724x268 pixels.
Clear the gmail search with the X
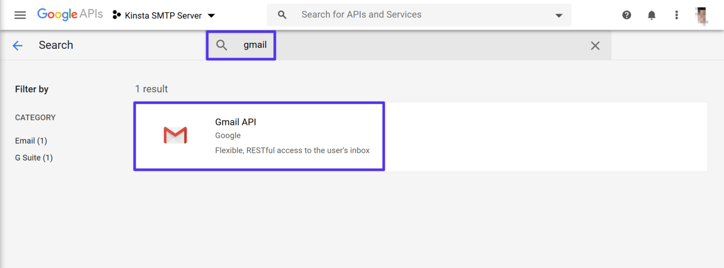[x=595, y=46]
